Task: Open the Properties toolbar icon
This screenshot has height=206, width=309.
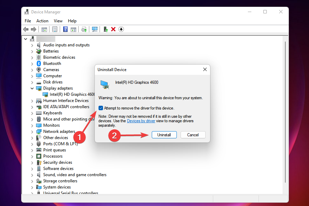Action: coord(55,30)
